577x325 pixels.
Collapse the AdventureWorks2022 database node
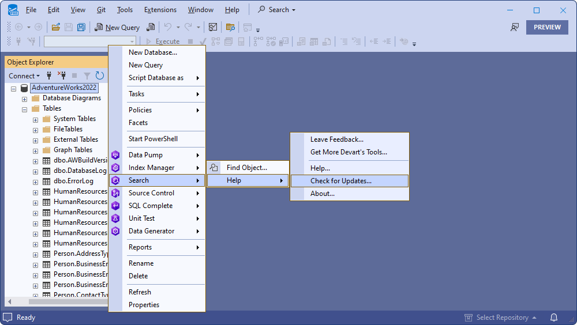click(x=14, y=88)
